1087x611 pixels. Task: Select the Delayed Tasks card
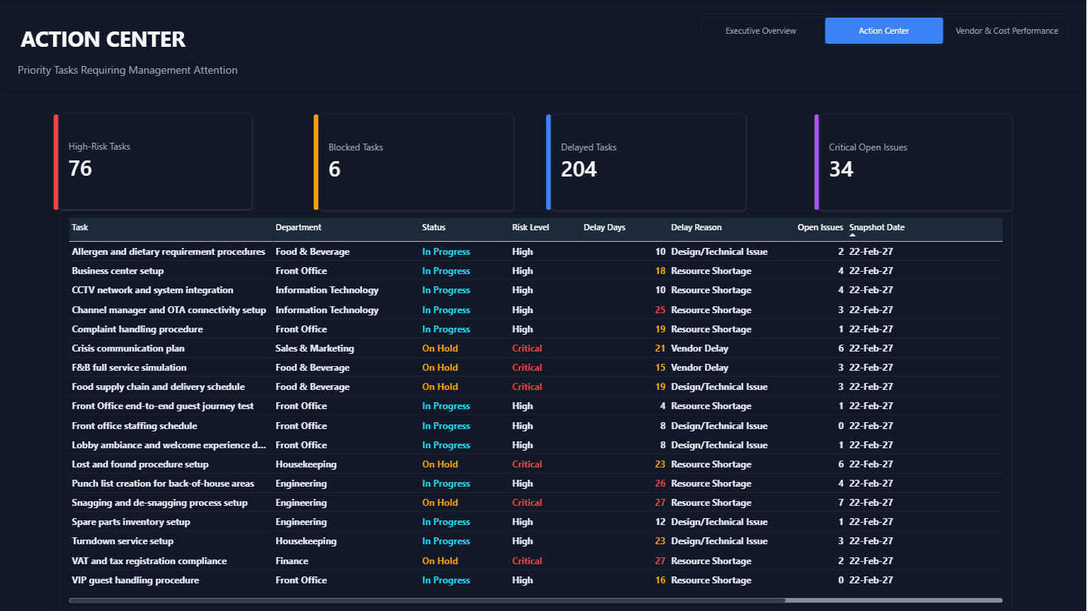646,161
